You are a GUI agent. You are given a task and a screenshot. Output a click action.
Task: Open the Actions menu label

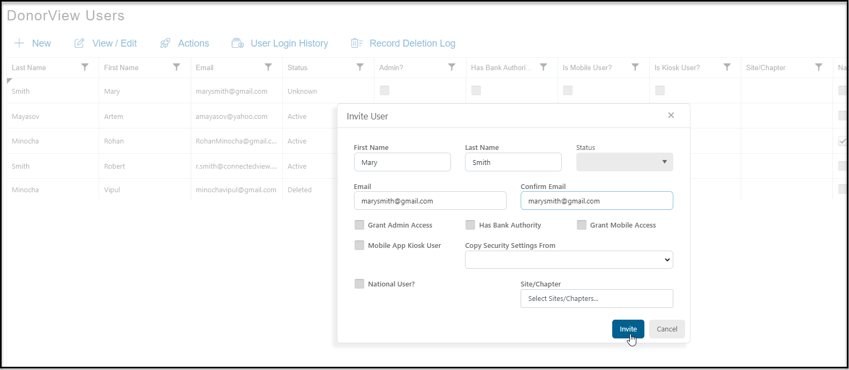tap(193, 43)
